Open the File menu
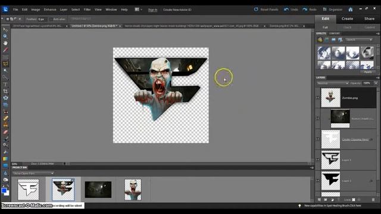The height and width of the screenshot is (214, 381). pos(15,10)
